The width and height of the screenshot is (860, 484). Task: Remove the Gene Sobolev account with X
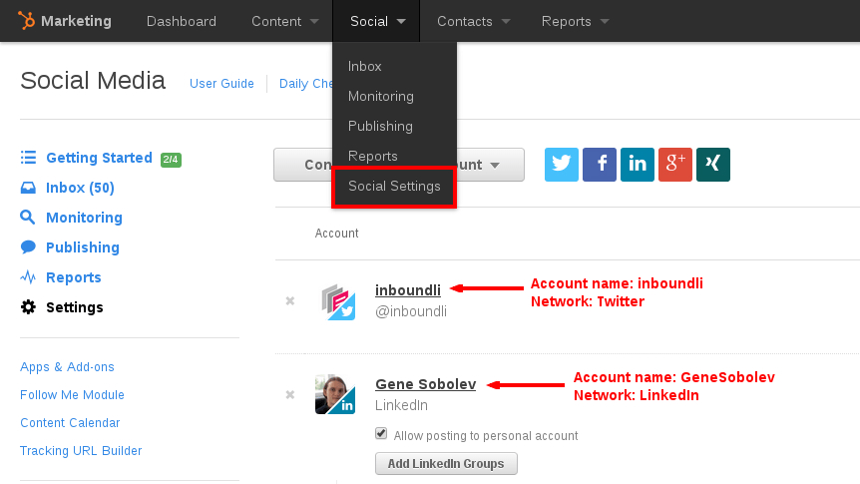pos(290,394)
